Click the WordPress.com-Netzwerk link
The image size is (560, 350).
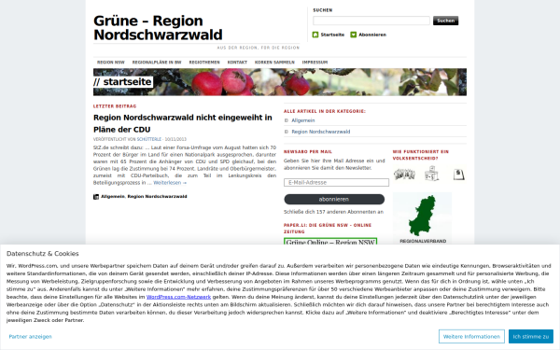point(178,297)
